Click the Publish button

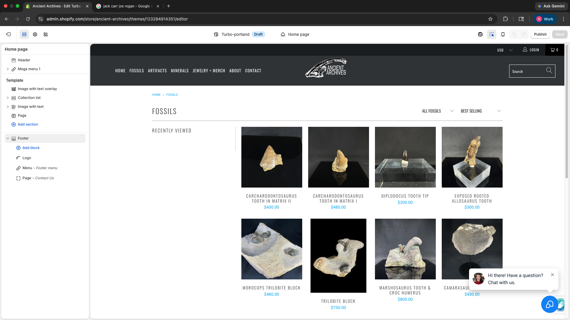pyautogui.click(x=540, y=34)
